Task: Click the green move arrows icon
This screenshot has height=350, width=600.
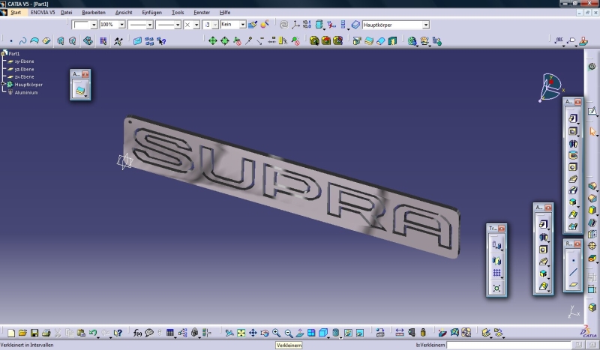Action: click(x=213, y=41)
